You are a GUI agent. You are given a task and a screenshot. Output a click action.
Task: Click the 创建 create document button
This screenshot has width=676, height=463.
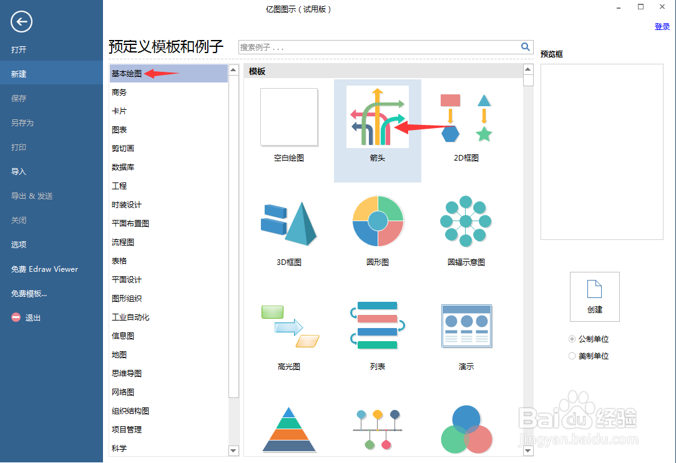(594, 296)
